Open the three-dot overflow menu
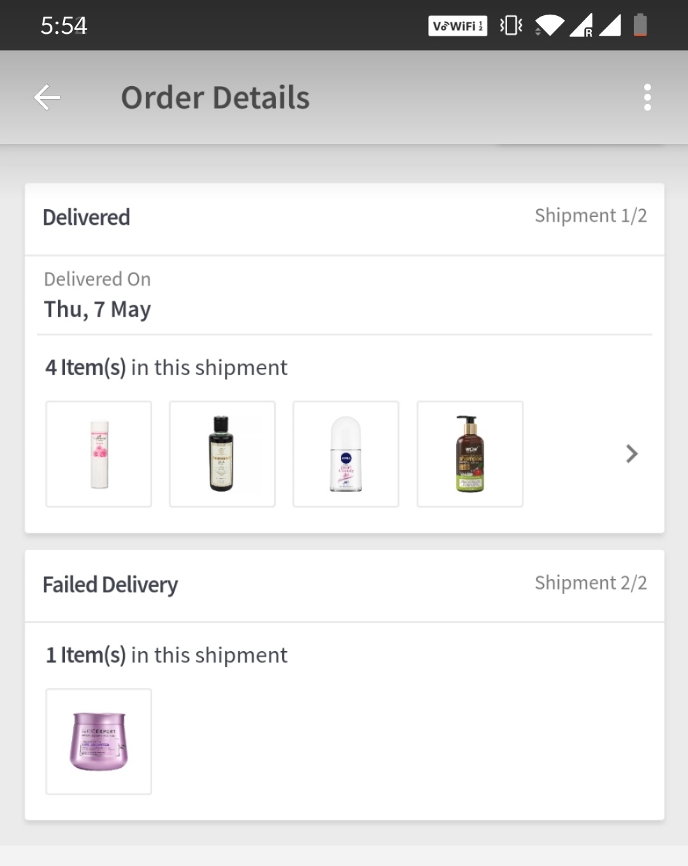 click(647, 98)
